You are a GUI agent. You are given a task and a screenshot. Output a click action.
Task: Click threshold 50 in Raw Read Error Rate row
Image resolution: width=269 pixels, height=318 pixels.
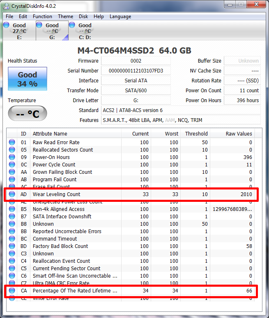(205, 143)
